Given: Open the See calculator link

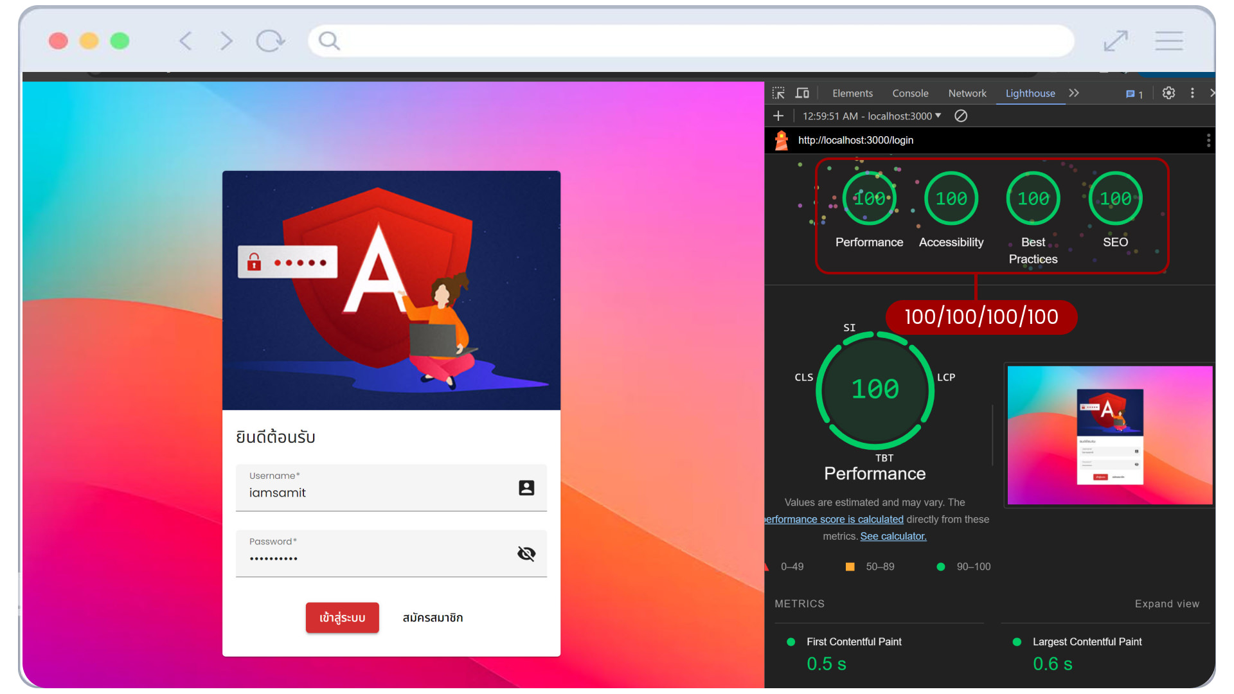Looking at the screenshot, I should point(893,536).
